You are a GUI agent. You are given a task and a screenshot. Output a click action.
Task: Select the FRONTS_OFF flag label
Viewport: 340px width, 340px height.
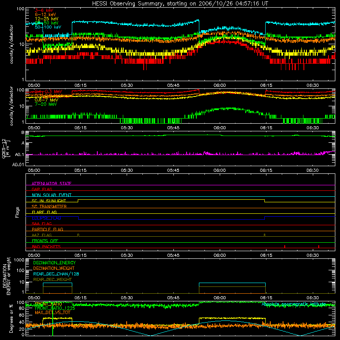coord(45,241)
